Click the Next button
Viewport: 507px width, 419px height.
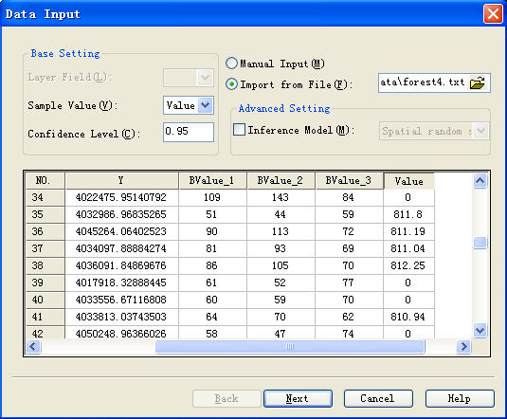(298, 398)
